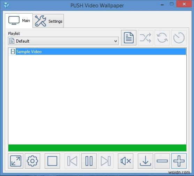
Task: Skip to next video
Action: [106, 161]
